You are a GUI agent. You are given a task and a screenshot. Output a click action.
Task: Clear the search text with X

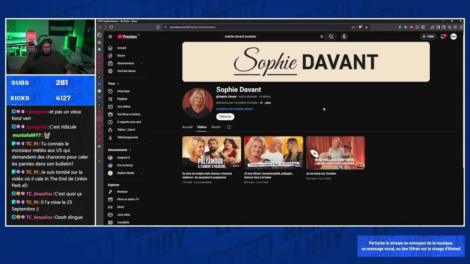322,37
